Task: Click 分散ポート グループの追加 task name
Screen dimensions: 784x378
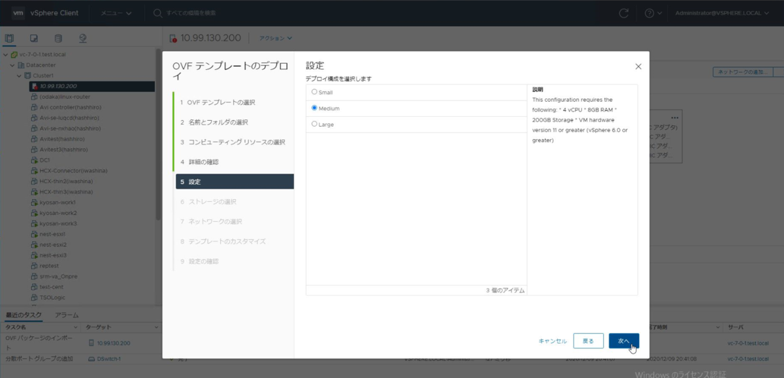Action: point(39,359)
